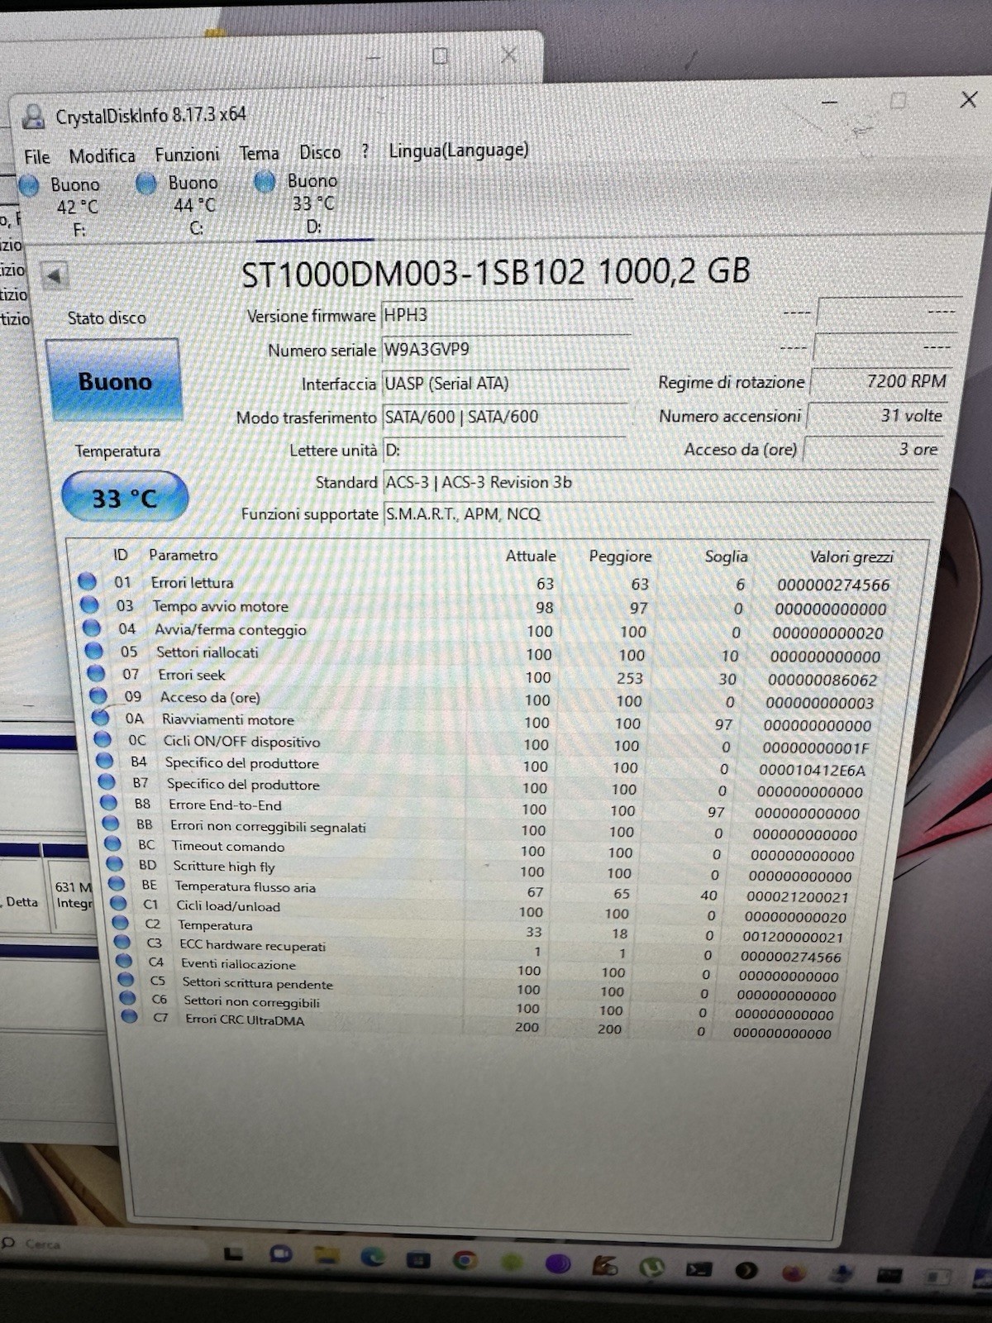
Task: Select disk F: at 42 °C
Action: click(64, 207)
